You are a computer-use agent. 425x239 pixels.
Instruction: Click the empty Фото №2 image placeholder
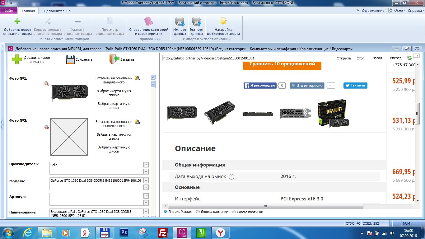(x=69, y=137)
